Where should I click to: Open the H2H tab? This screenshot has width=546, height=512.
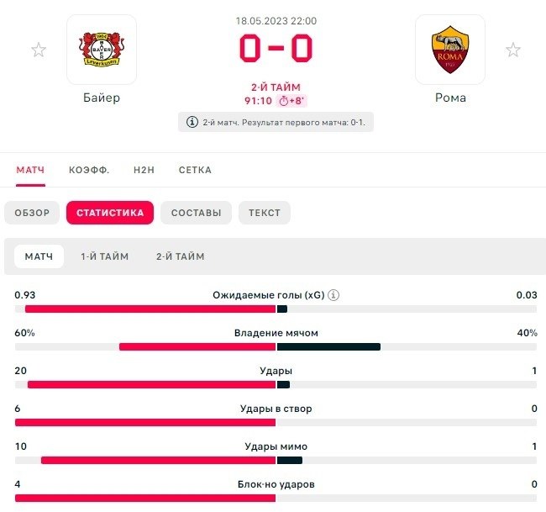pyautogui.click(x=144, y=170)
